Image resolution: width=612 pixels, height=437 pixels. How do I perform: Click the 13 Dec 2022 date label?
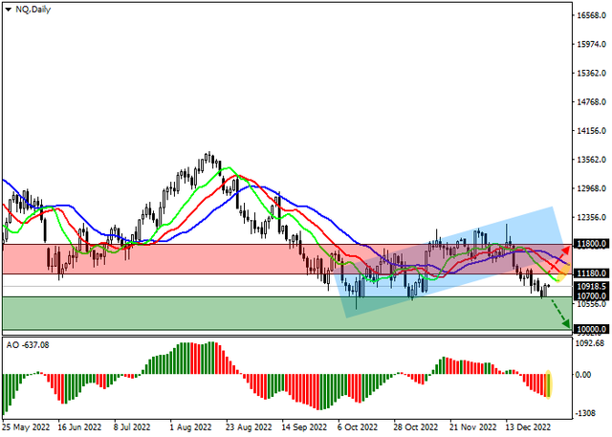(529, 427)
